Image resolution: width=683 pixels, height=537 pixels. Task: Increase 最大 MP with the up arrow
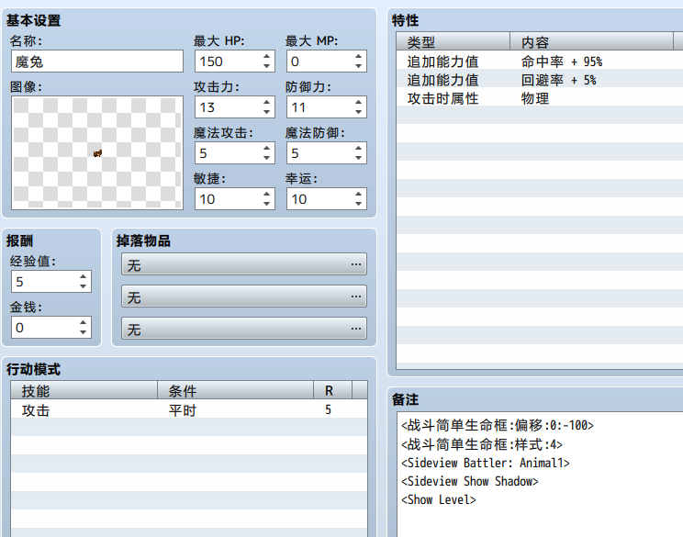pyautogui.click(x=358, y=56)
